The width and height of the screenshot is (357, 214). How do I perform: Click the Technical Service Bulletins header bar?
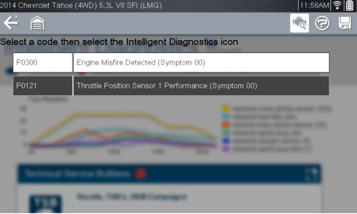(170, 174)
